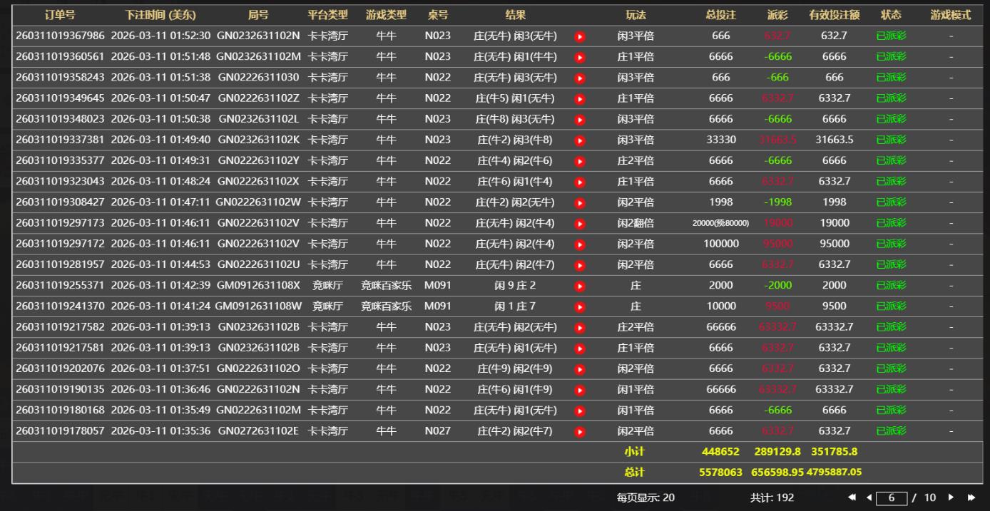990x511 pixels.
Task: Open video replay for order 260311019297173
Action: 579,224
